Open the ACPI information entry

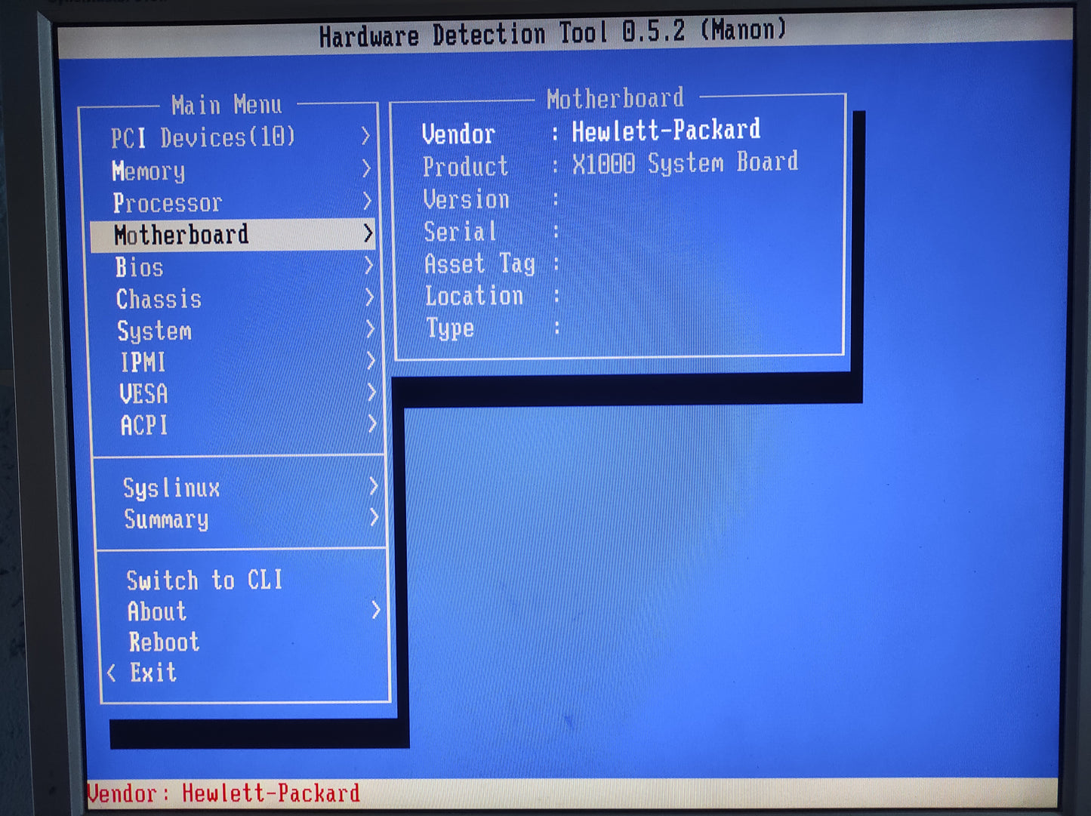coord(144,426)
